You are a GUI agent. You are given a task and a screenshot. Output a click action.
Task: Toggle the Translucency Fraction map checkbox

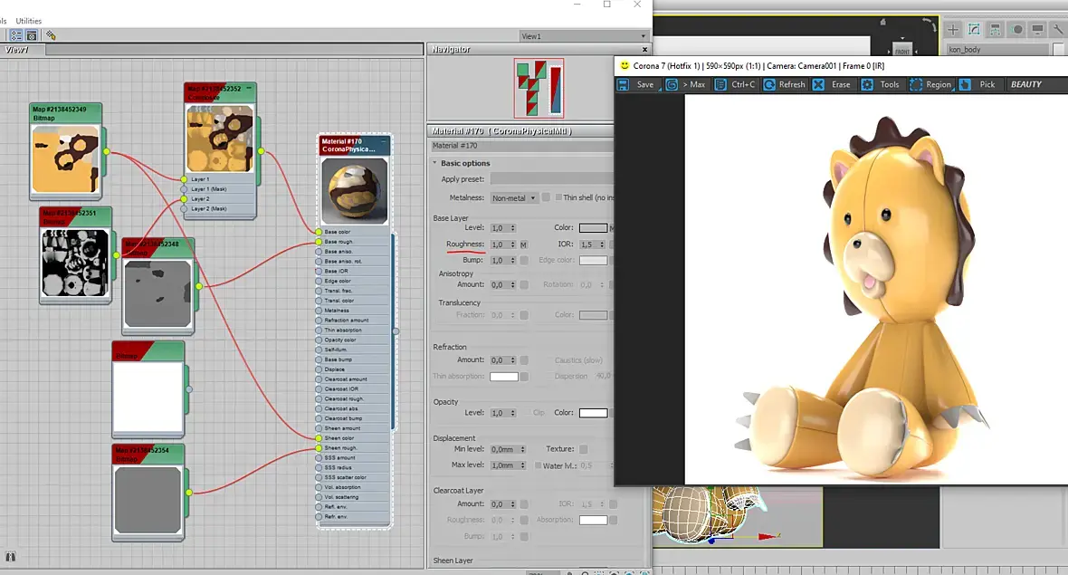[524, 315]
